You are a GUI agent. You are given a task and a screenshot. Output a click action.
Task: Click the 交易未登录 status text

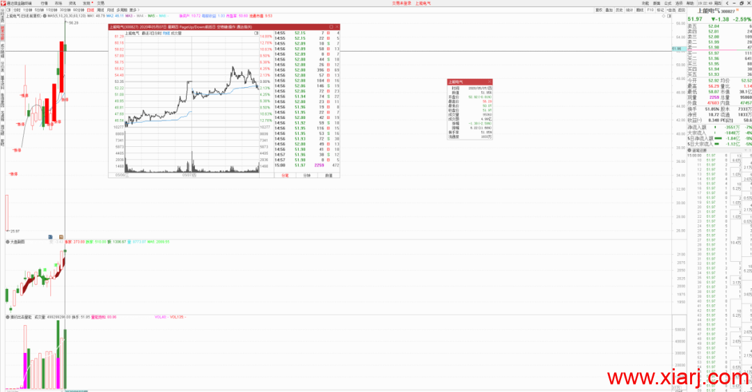(402, 3)
